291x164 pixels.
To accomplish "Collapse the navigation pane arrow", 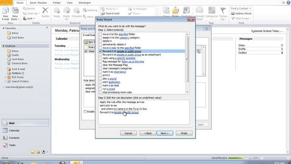I will pyautogui.click(x=47, y=27).
